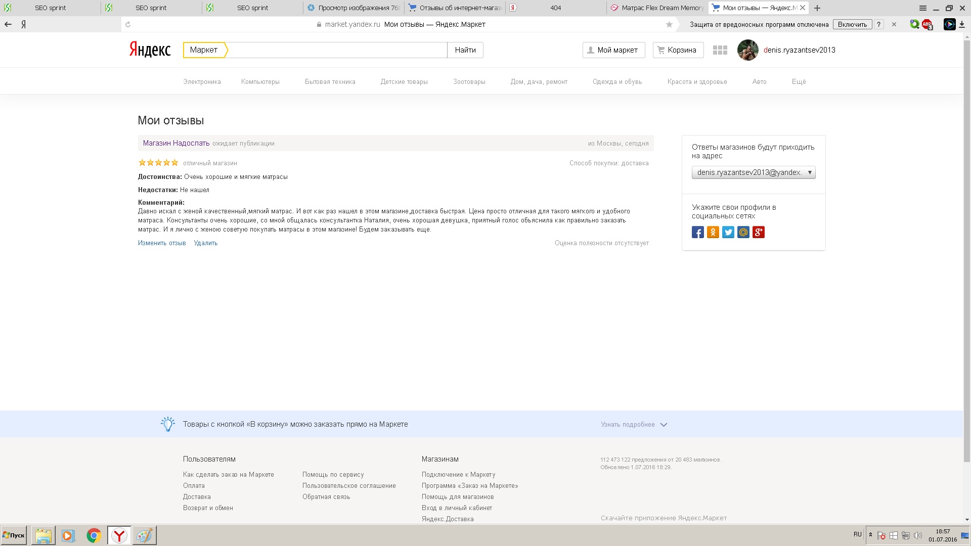Expand the 'Узнать подробнее' chevron
This screenshot has height=546, width=971.
coord(664,425)
